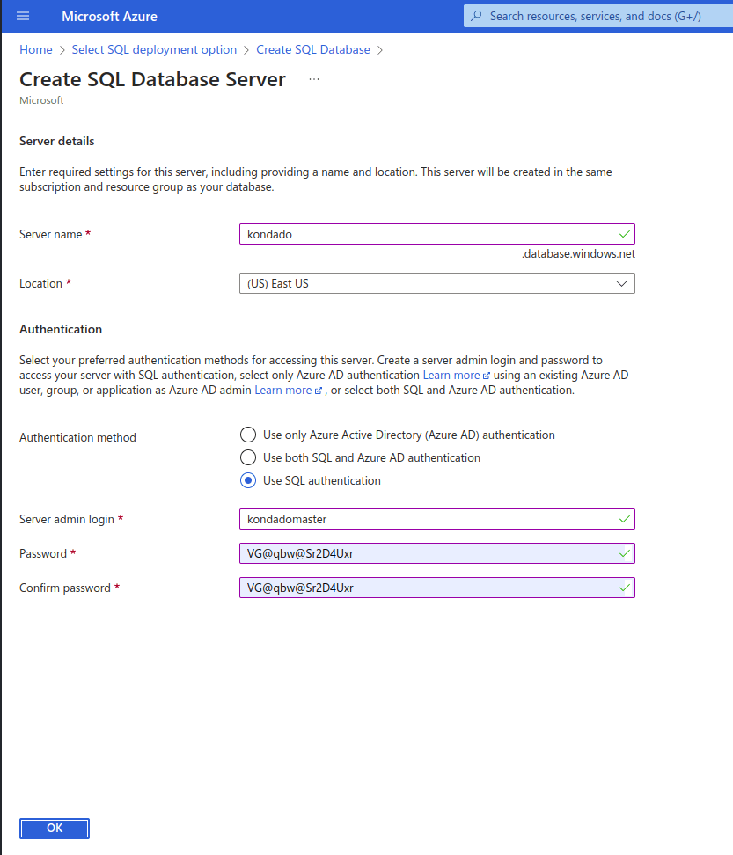Image resolution: width=733 pixels, height=855 pixels.
Task: Select Use SQL authentication radio button
Action: [249, 480]
